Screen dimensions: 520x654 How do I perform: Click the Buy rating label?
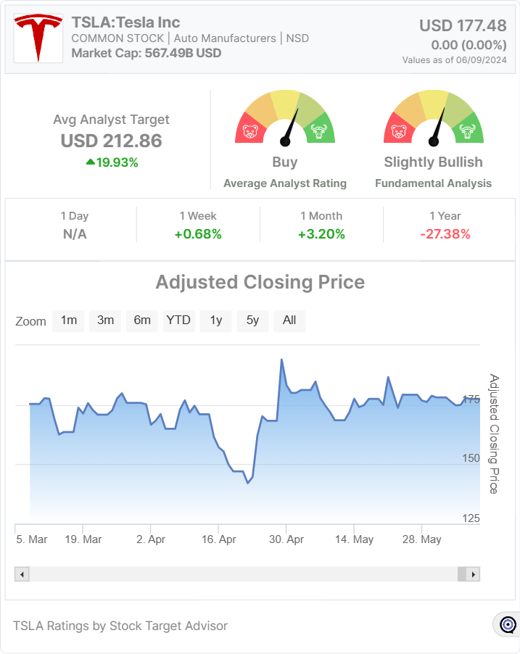click(285, 162)
